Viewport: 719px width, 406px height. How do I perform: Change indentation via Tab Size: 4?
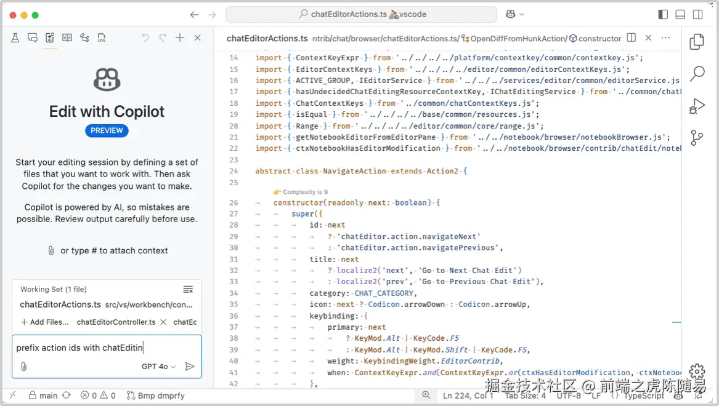(526, 396)
